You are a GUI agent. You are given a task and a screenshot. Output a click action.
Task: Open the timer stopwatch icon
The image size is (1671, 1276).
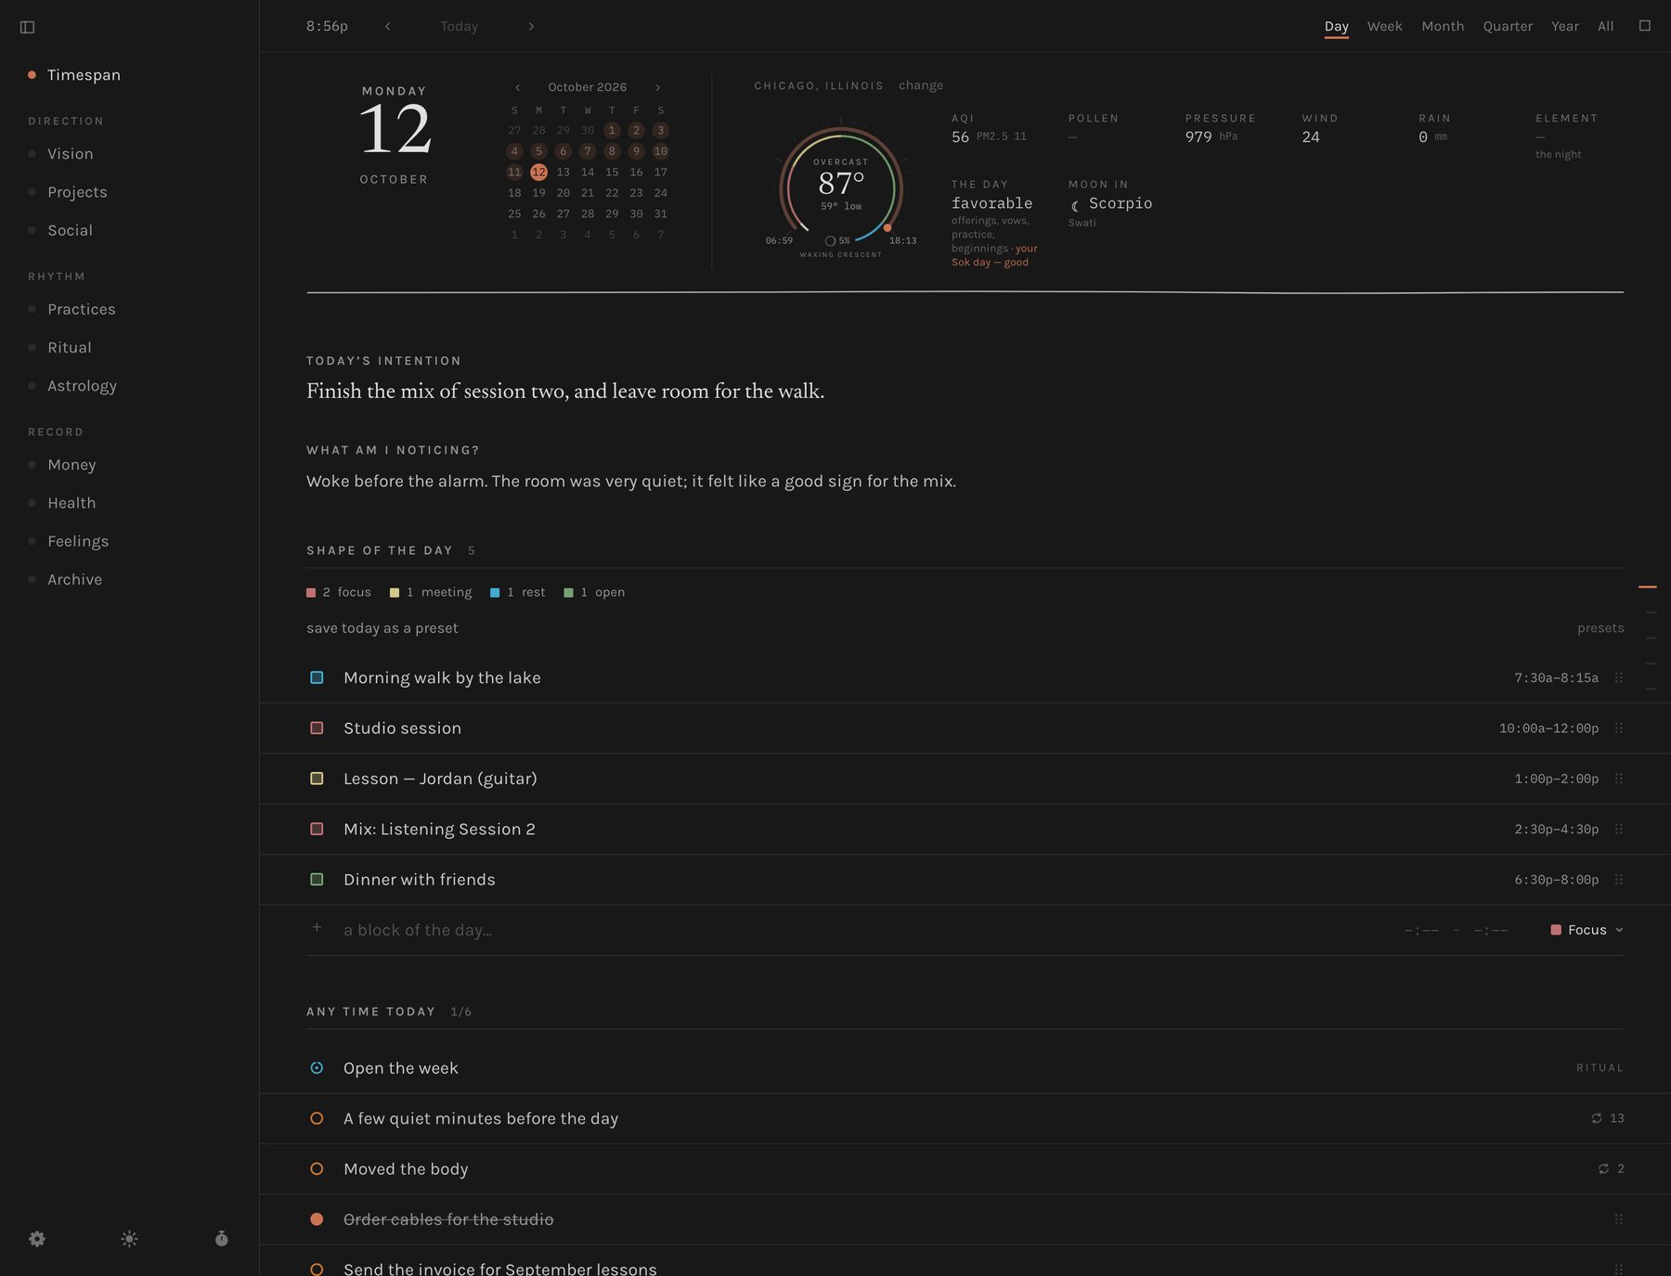[222, 1239]
